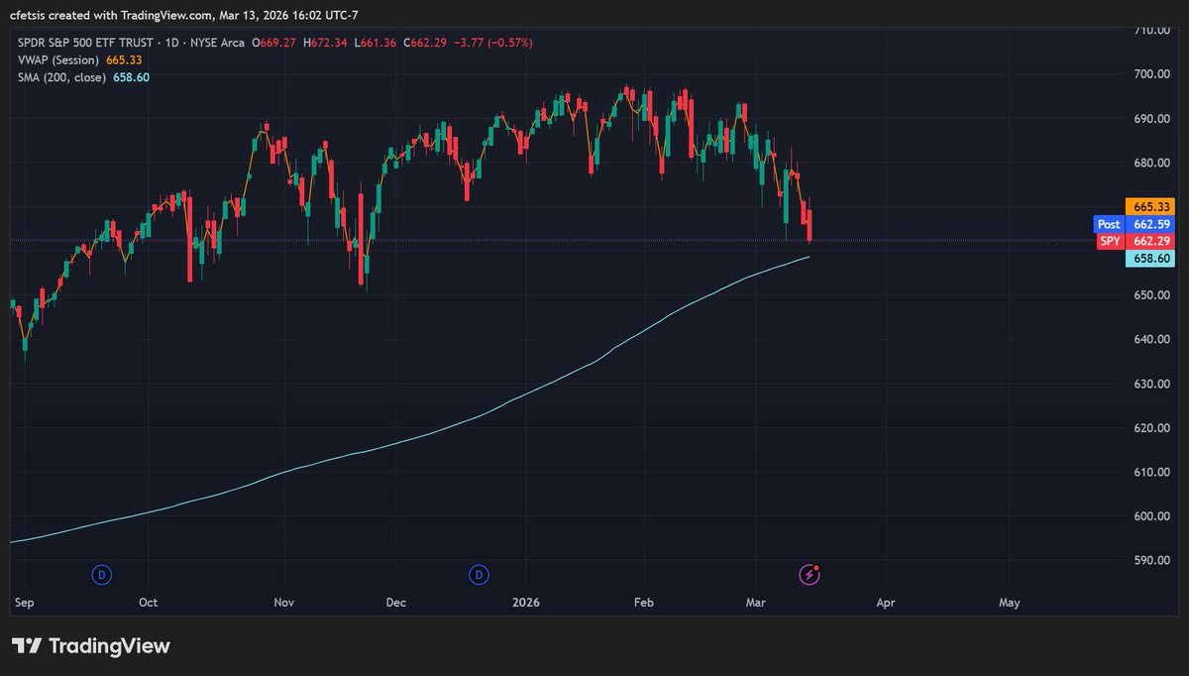Click the high value H672.34 in header
1189x676 pixels.
(x=326, y=43)
